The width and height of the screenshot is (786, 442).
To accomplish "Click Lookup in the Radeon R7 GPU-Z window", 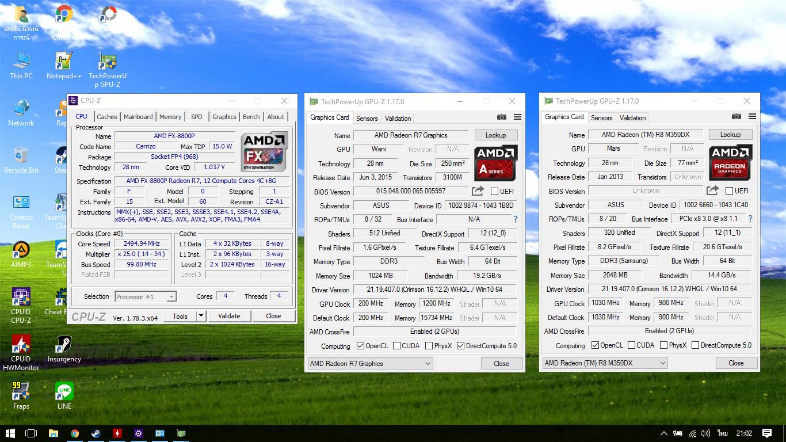I will click(x=496, y=135).
